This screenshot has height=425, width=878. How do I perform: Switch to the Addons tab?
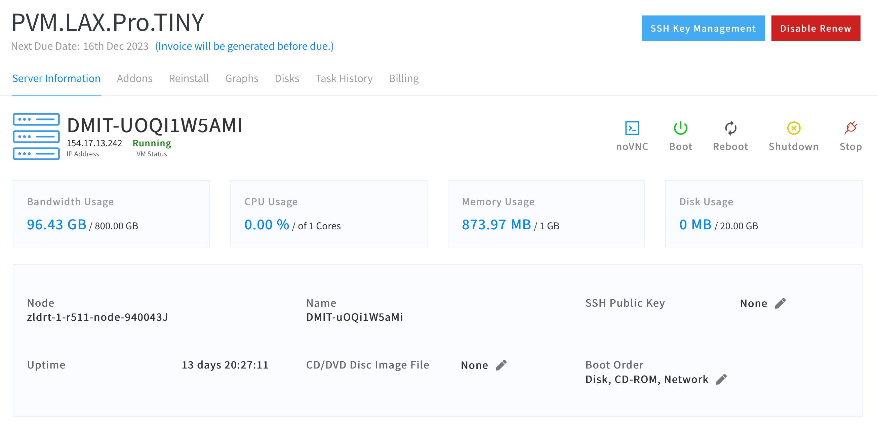pyautogui.click(x=135, y=78)
